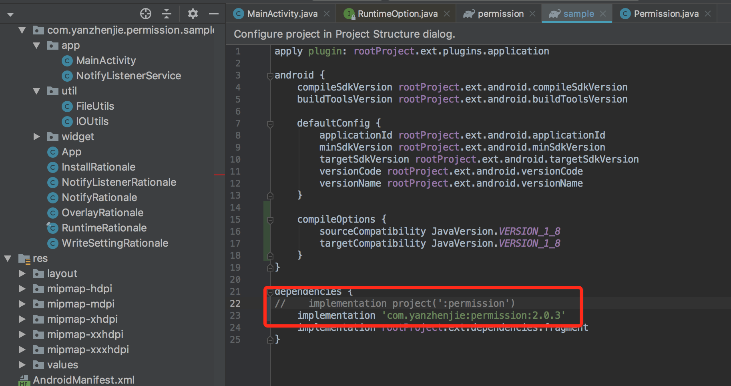
Task: Select FileUtils class
Action: click(95, 106)
